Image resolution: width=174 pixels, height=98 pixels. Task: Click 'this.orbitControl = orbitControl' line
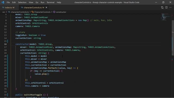point(44,83)
